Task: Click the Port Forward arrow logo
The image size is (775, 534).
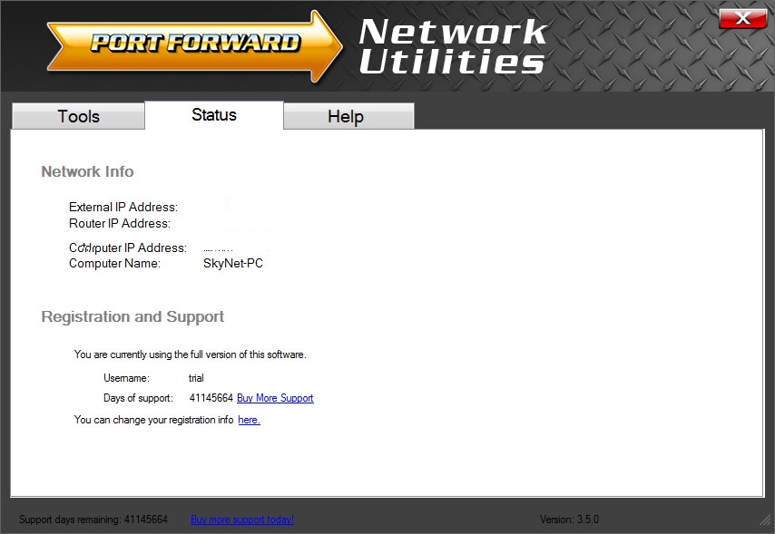Action: point(194,46)
